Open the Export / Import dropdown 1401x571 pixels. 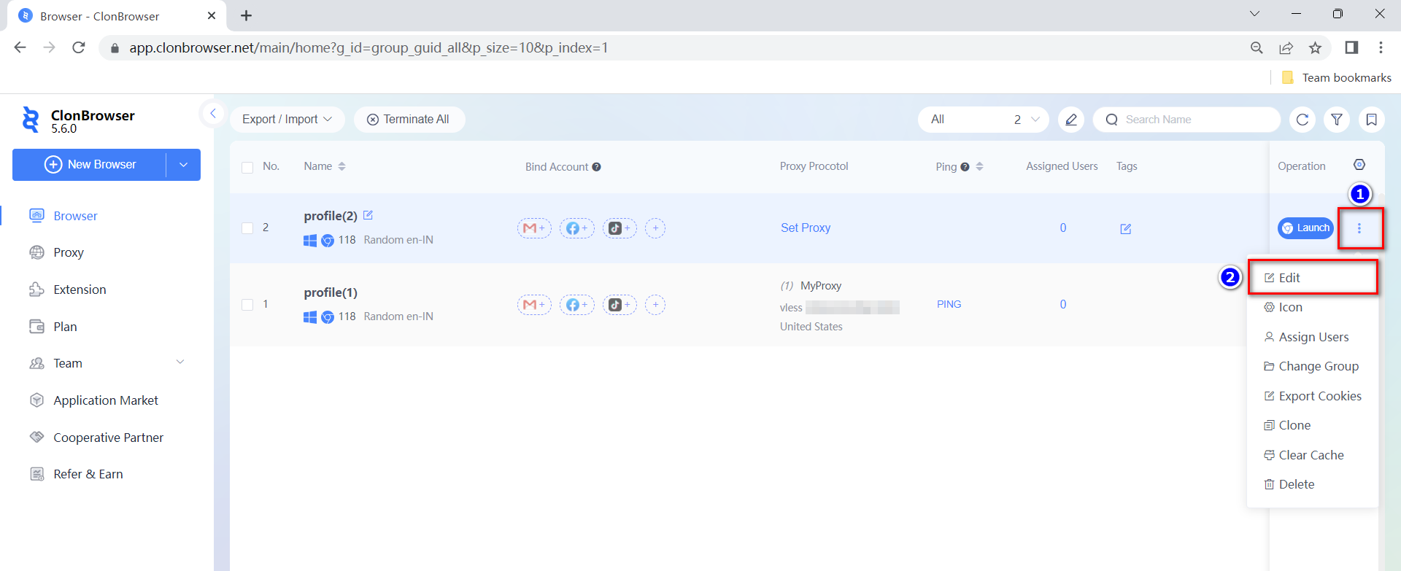tap(287, 120)
